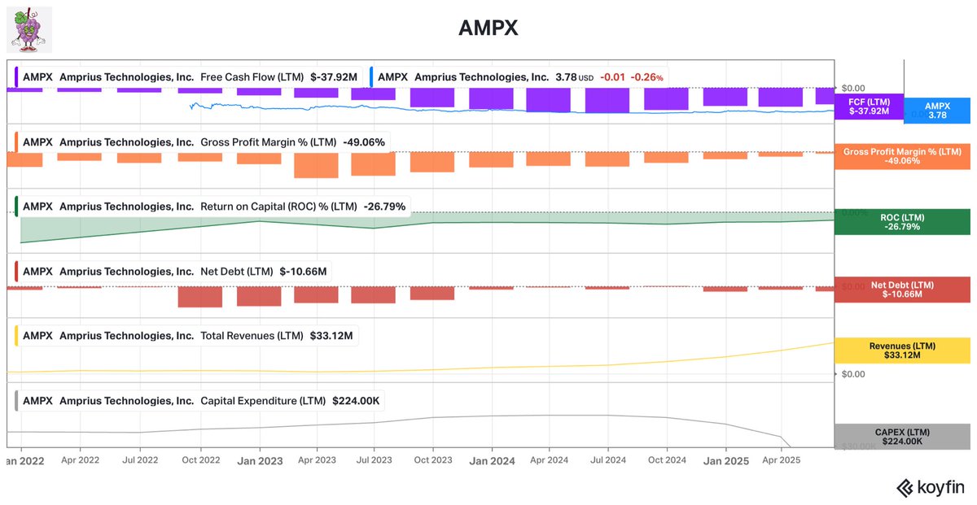Click the $0.00 label on free cash flow axis
Image resolution: width=977 pixels, height=505 pixels.
(852, 88)
